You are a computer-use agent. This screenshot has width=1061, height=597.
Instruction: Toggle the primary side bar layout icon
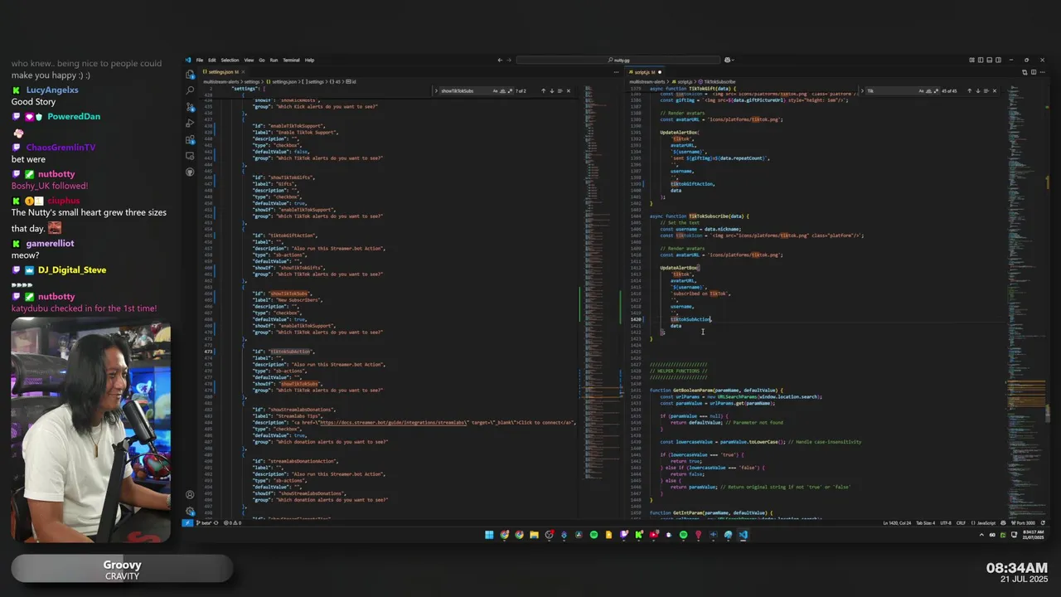click(981, 60)
